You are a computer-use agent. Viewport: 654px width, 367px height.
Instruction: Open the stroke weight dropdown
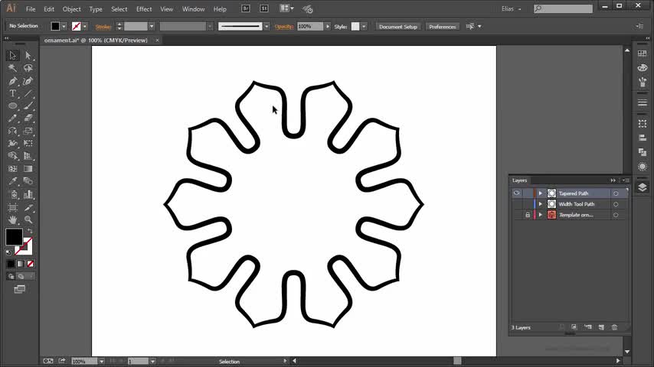[x=152, y=26]
